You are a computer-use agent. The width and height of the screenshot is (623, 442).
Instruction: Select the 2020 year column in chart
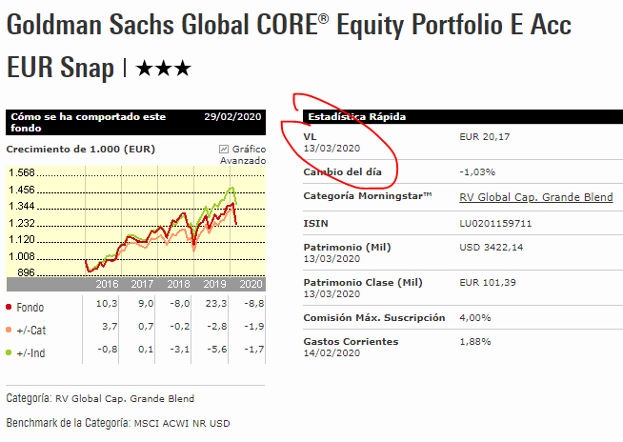click(250, 284)
